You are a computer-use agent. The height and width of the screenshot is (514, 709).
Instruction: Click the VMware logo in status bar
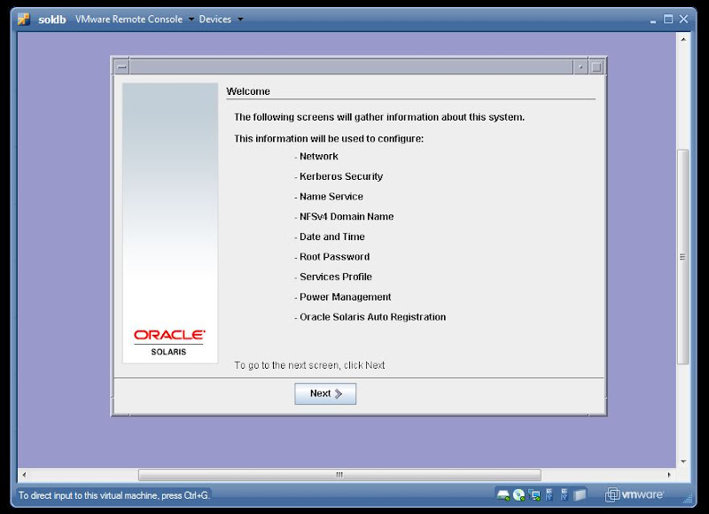click(x=635, y=495)
